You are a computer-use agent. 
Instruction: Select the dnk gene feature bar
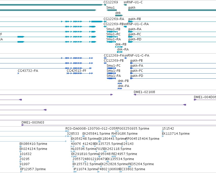[x=119, y=15]
